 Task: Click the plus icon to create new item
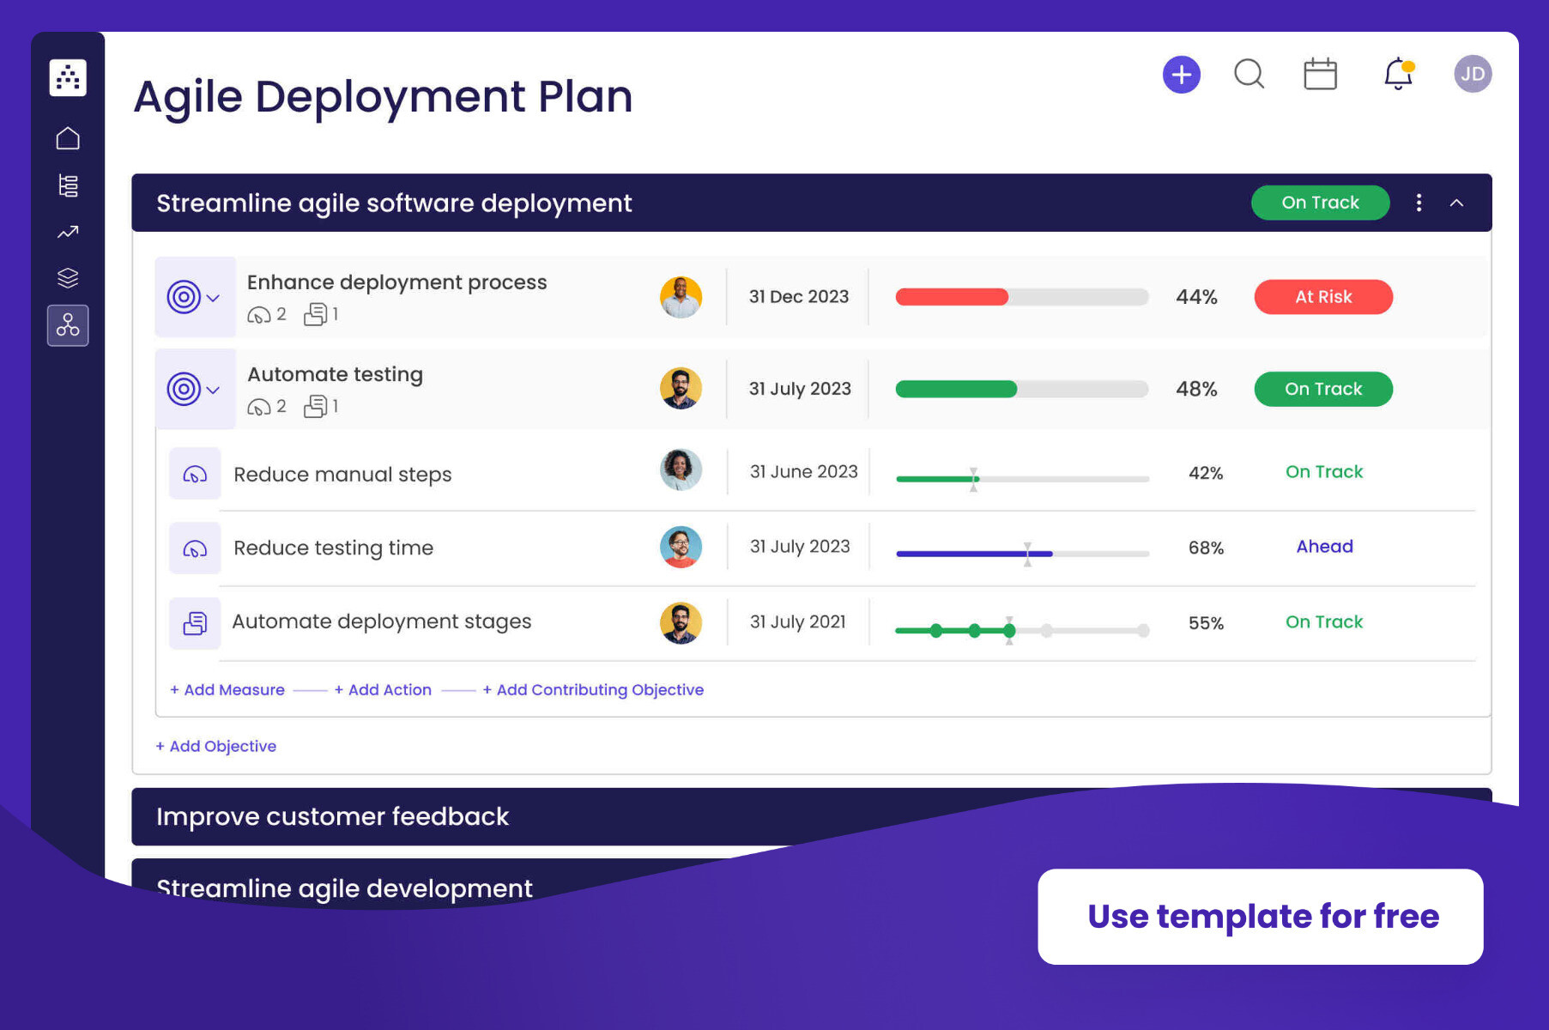tap(1182, 74)
